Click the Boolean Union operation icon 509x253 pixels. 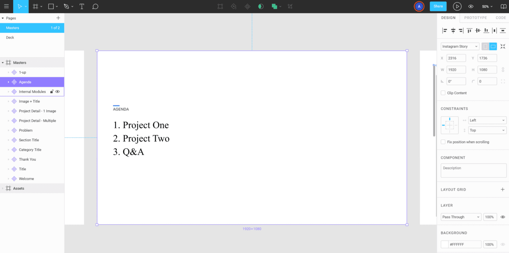274,7
